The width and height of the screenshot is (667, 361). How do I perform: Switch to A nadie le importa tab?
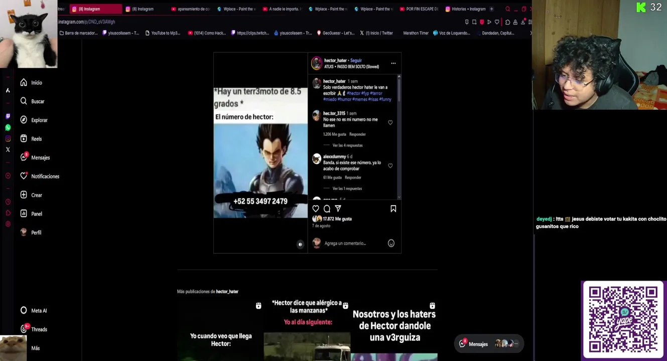pyautogui.click(x=282, y=9)
